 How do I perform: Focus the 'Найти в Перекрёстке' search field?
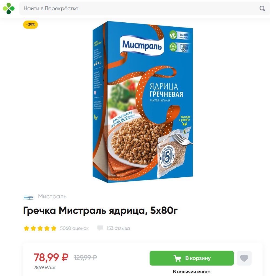[x=144, y=8]
